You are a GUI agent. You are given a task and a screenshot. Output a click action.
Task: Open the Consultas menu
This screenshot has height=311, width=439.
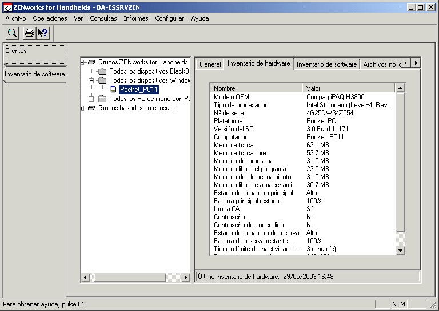(103, 18)
